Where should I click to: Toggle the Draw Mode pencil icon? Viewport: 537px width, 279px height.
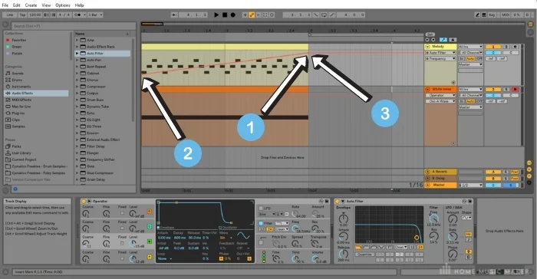477,15
